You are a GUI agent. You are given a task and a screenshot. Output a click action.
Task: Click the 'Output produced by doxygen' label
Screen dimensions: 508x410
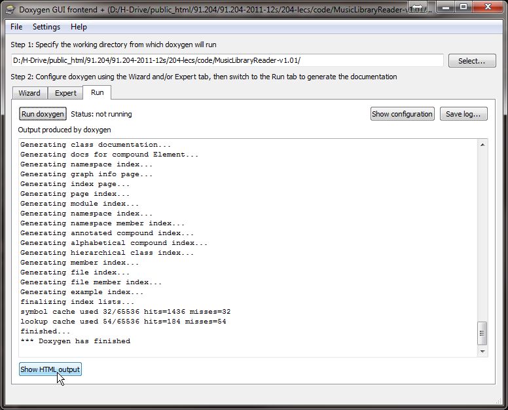pos(64,130)
